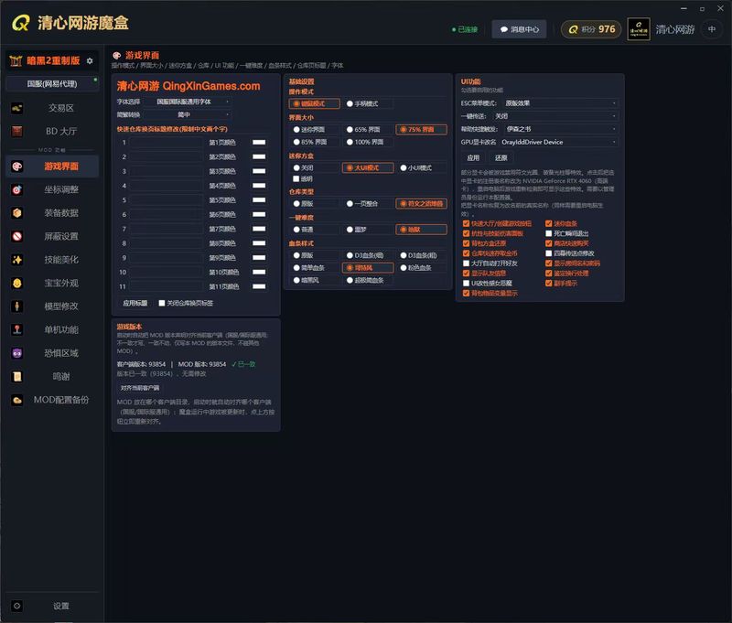The height and width of the screenshot is (623, 732).
Task: Click the 应用标题 button
Action: click(135, 304)
